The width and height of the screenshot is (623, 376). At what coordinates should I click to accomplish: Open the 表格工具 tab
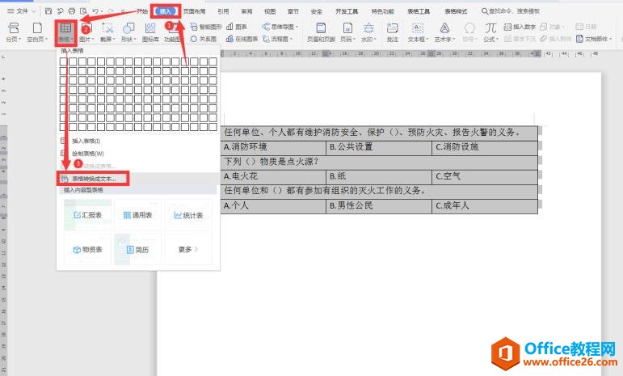(x=419, y=11)
